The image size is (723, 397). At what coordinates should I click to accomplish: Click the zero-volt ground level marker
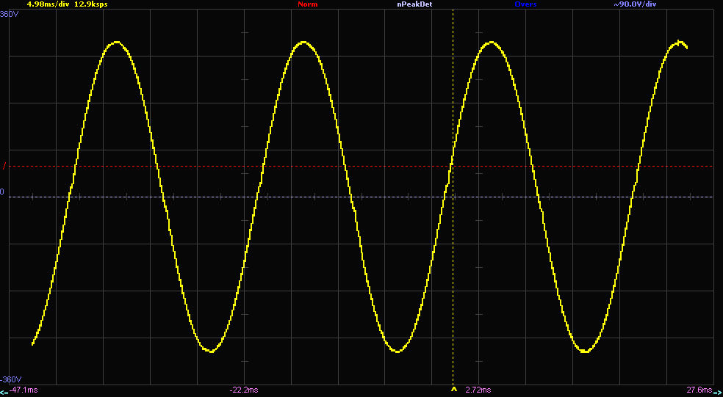pos(2,191)
